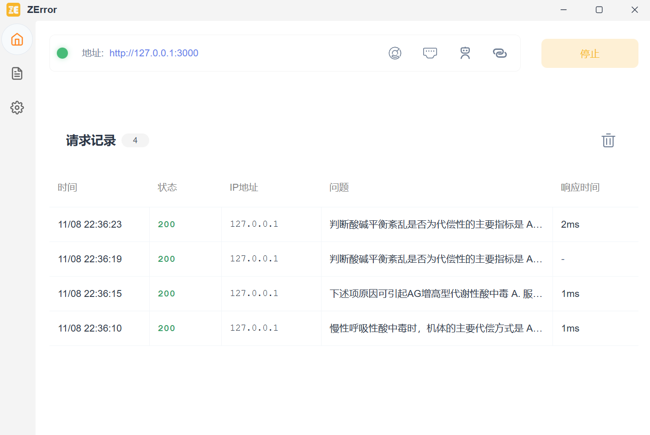Image resolution: width=650 pixels, height=435 pixels.
Task: Click the question text in 22:36:19 row
Action: tap(436, 259)
